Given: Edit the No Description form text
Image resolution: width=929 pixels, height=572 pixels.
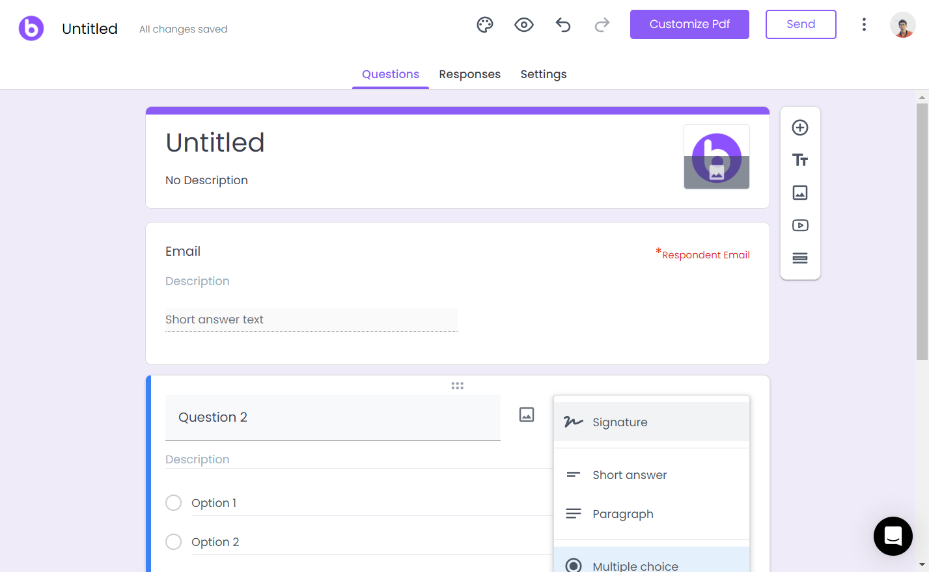Looking at the screenshot, I should 206,180.
